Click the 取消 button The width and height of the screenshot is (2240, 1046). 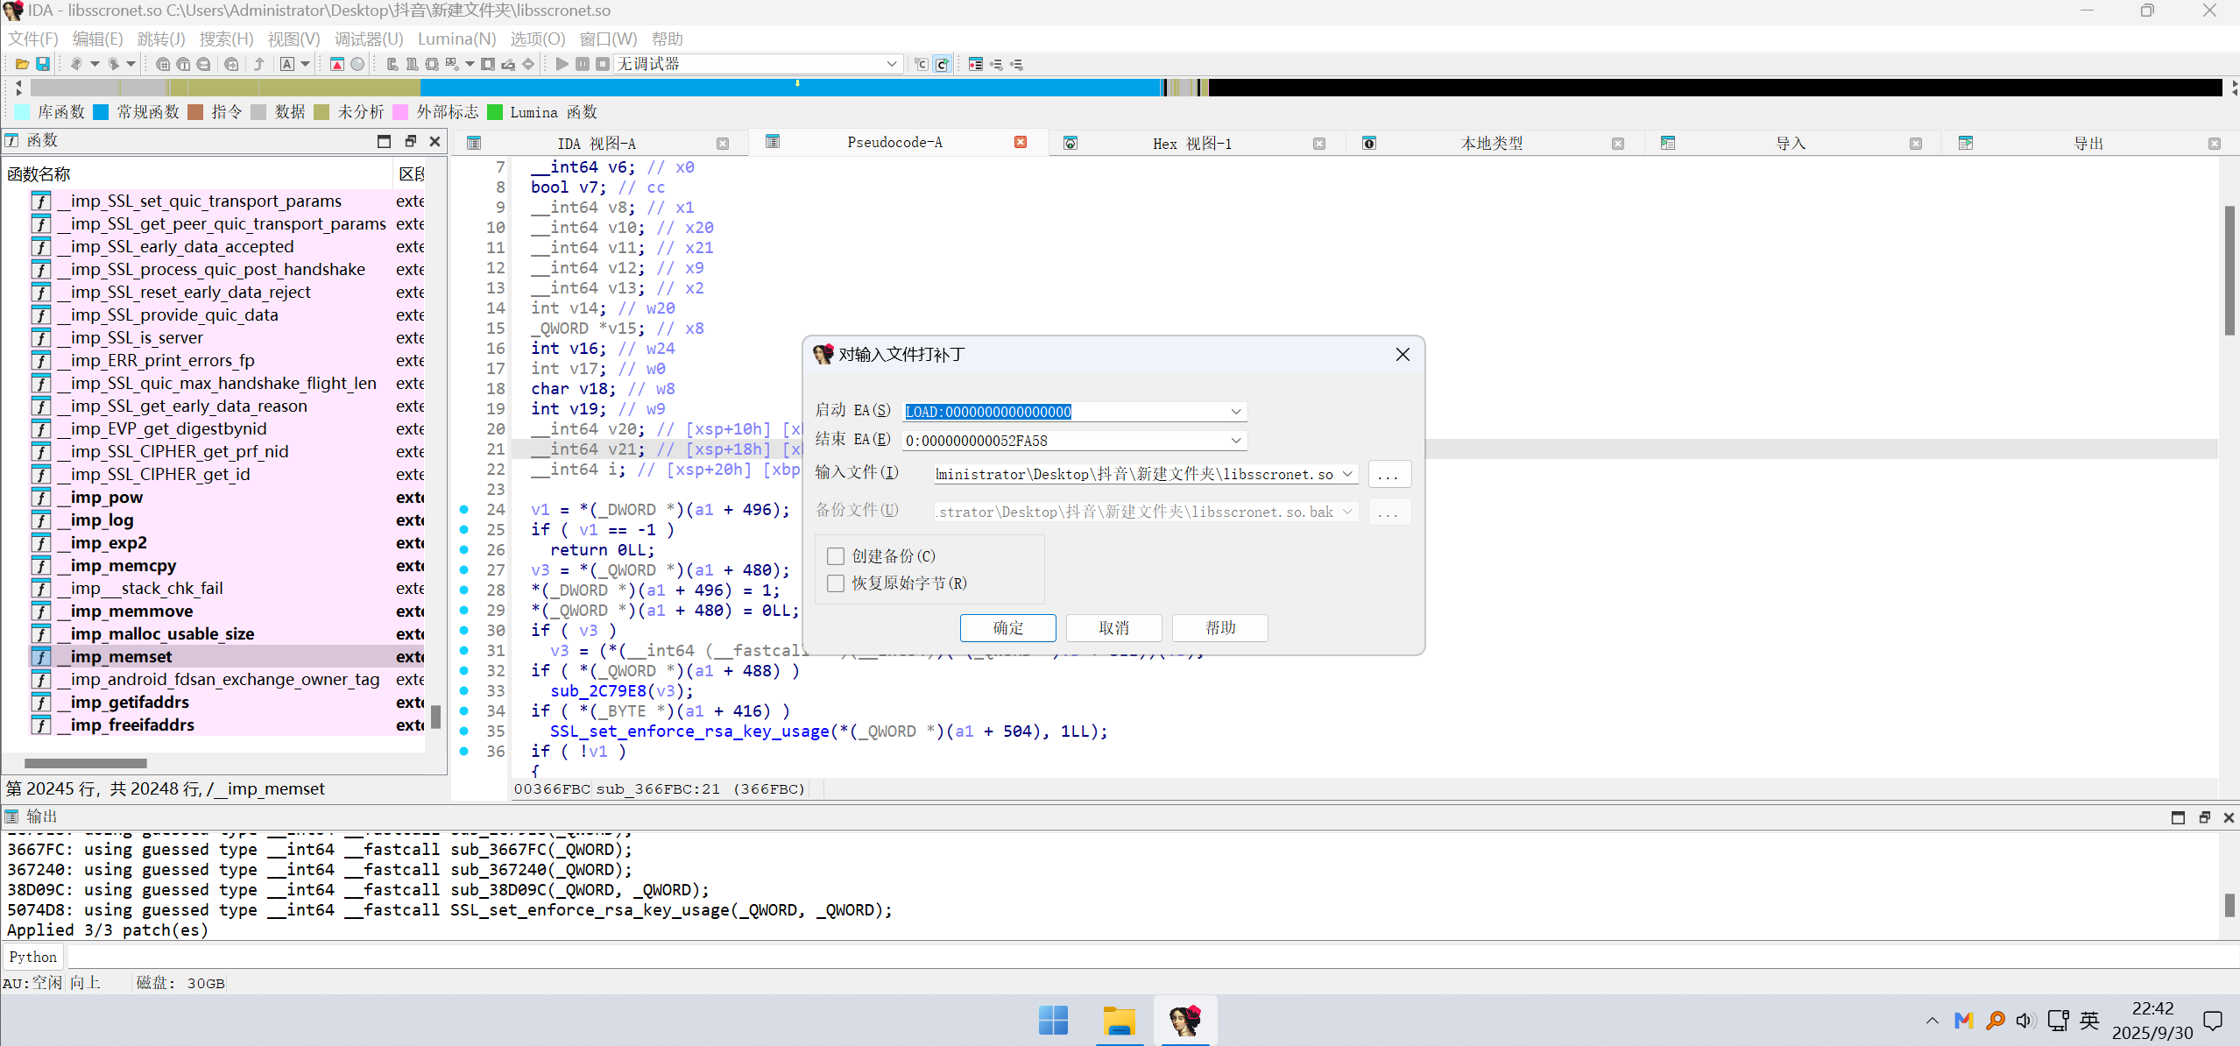click(1113, 628)
